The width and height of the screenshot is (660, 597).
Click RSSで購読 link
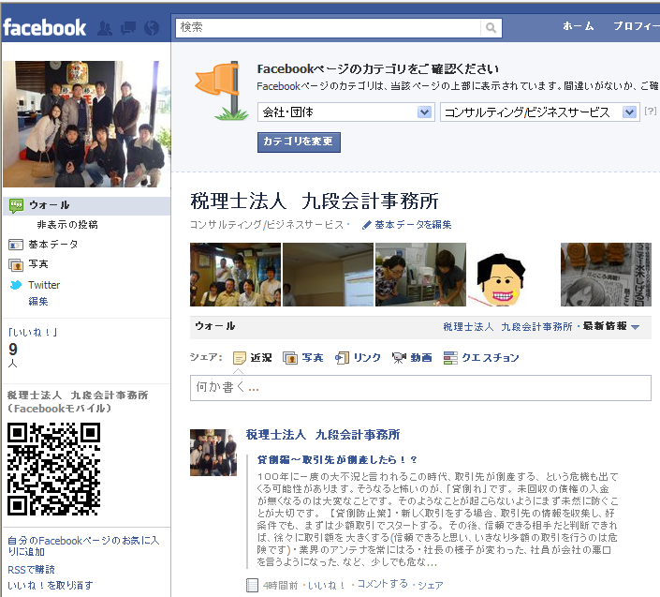point(31,570)
